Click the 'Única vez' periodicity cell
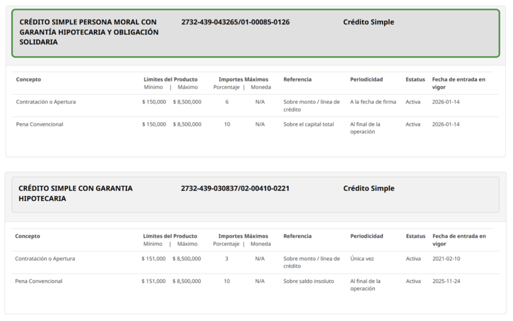513x321 pixels. tap(362, 259)
